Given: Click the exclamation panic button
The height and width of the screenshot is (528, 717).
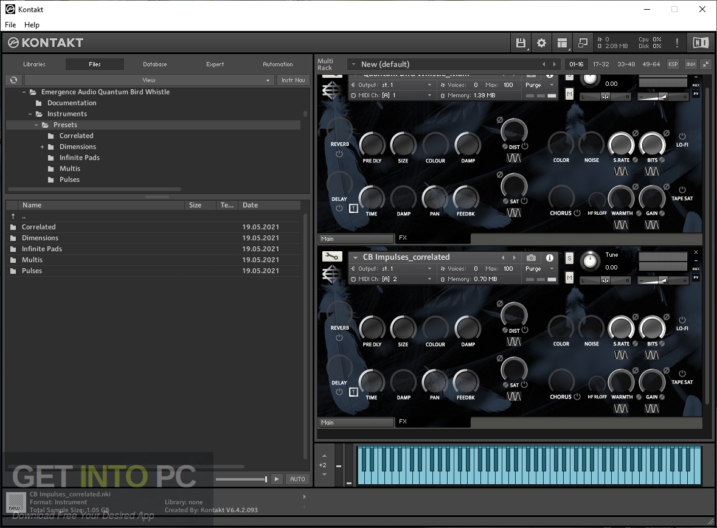Looking at the screenshot, I should (677, 43).
